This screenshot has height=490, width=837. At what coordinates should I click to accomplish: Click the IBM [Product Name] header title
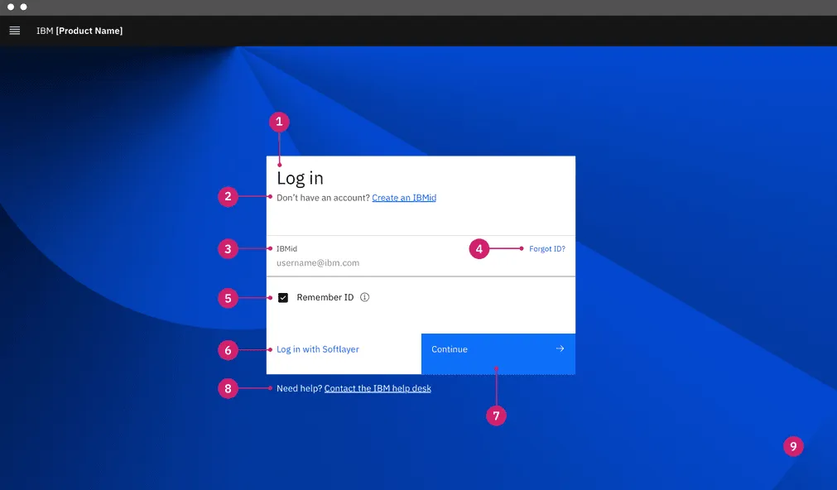(x=79, y=31)
